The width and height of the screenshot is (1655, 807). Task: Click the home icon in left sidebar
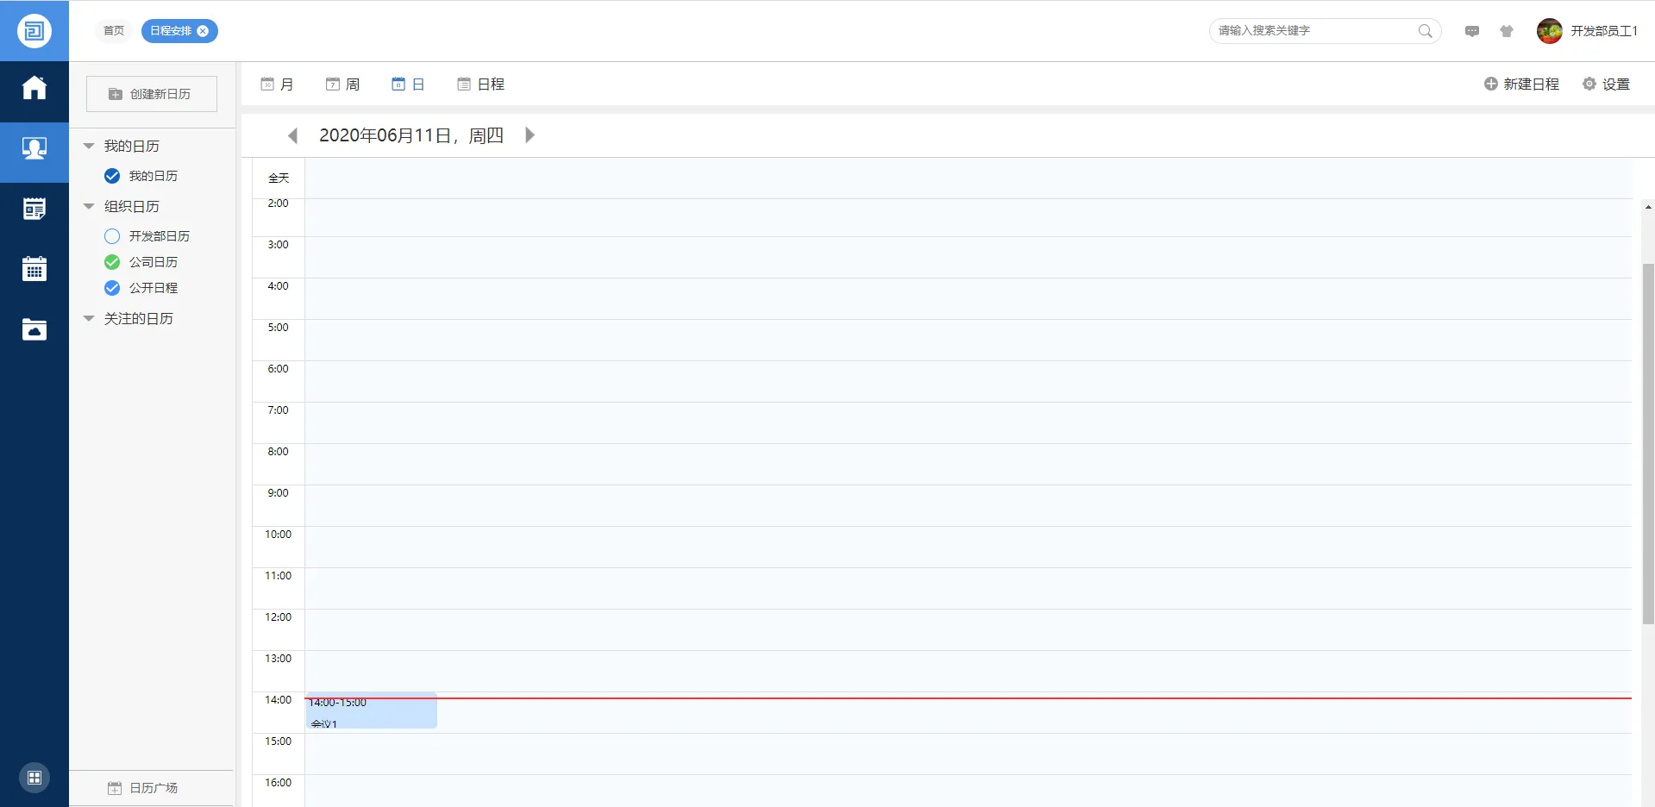pyautogui.click(x=34, y=88)
